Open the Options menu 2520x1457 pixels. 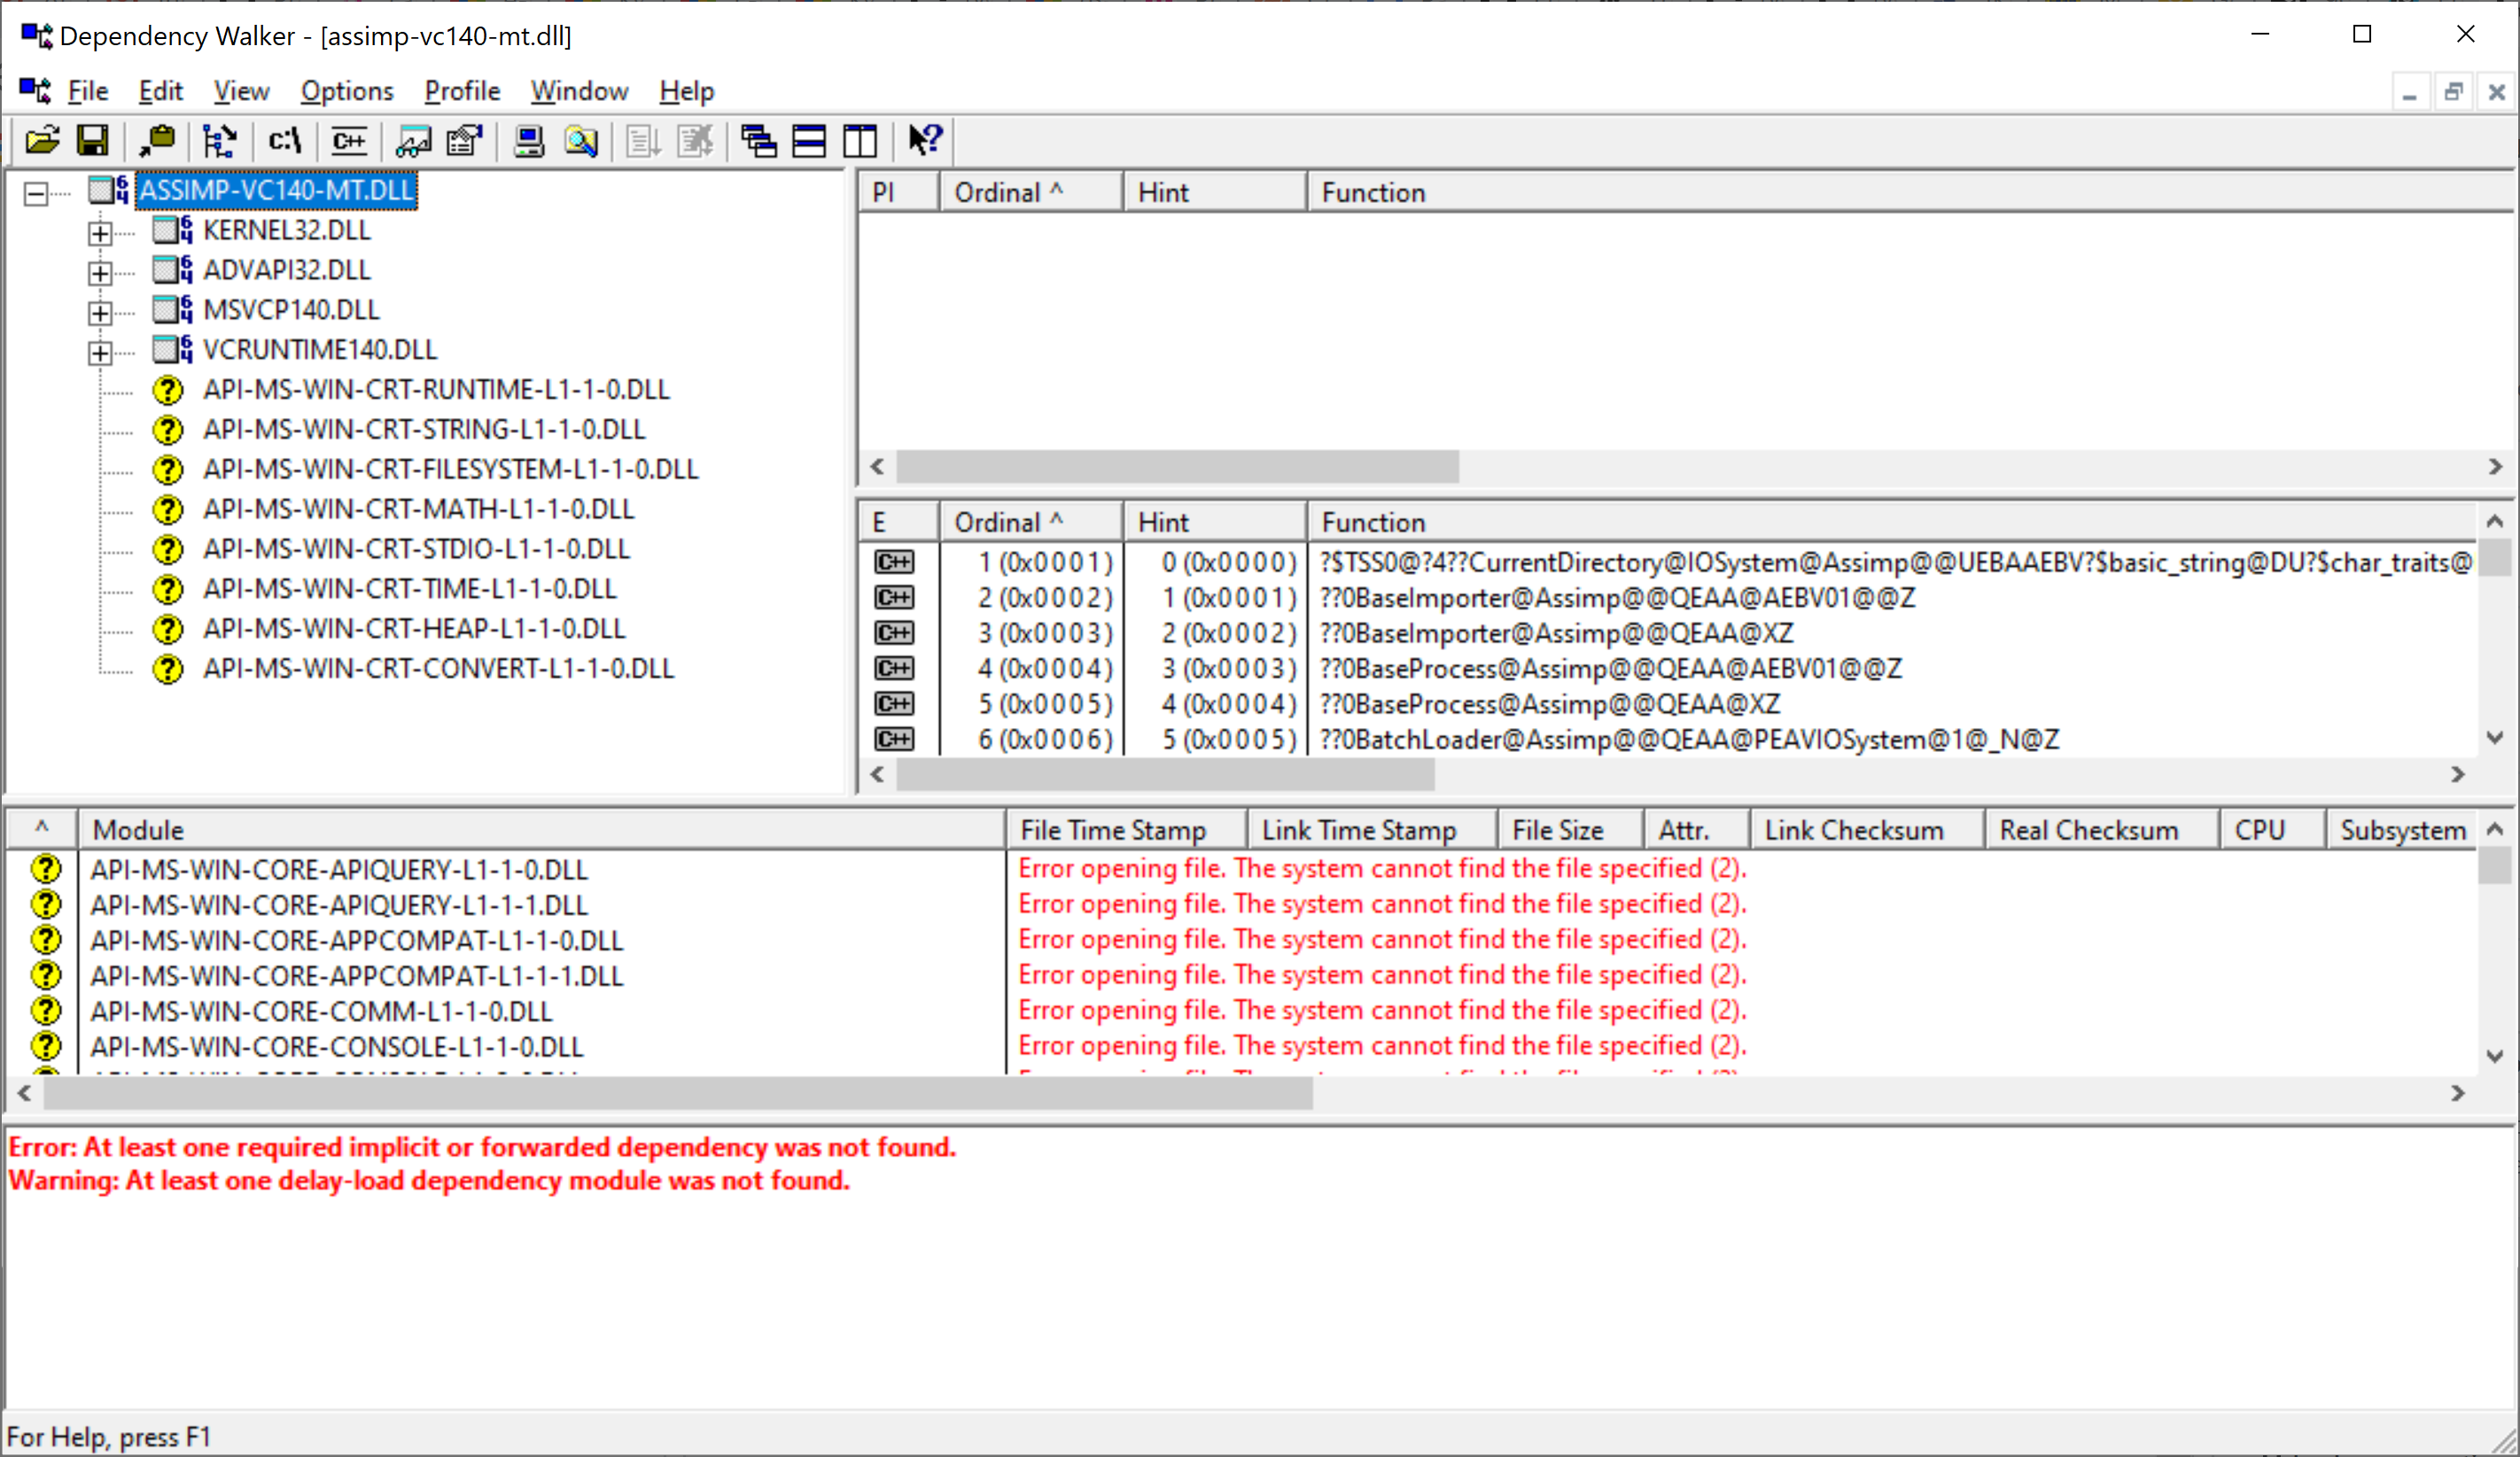pyautogui.click(x=346, y=91)
